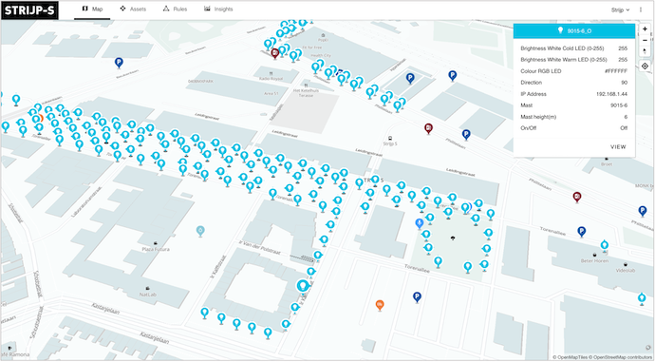Select the large highlighted light bulb marker
The image size is (655, 362).
click(x=303, y=286)
